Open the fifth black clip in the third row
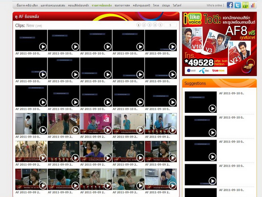This screenshot has height=197, width=262. point(161,96)
